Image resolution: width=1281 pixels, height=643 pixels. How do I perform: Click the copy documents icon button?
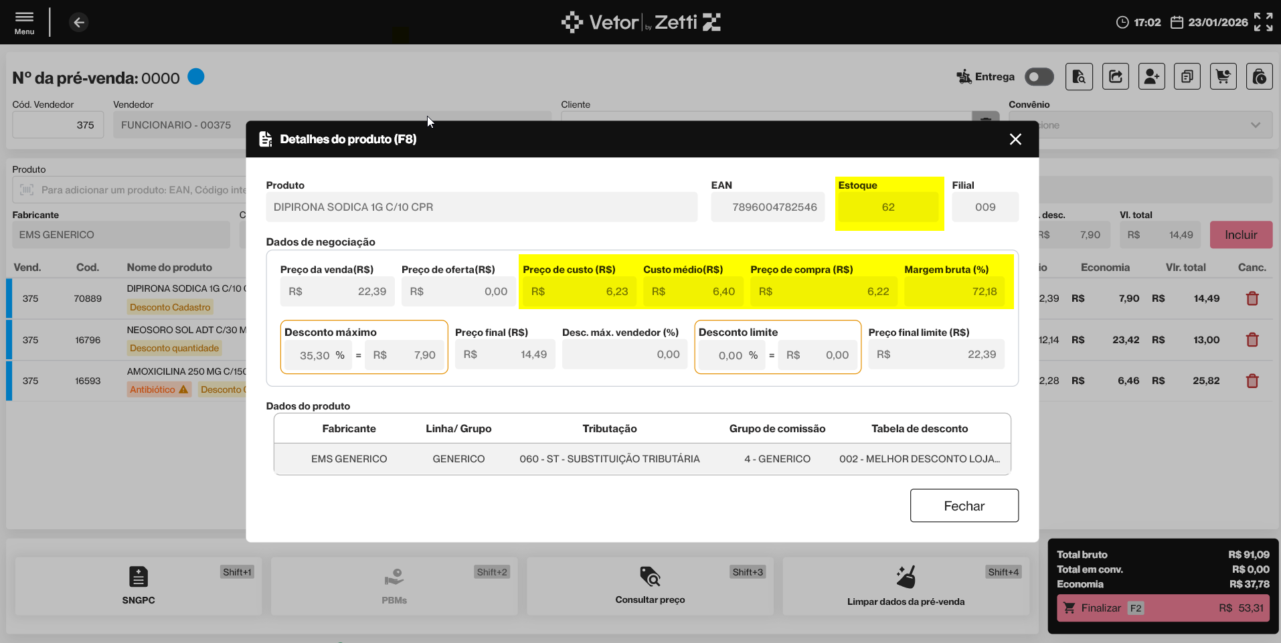(x=1187, y=77)
